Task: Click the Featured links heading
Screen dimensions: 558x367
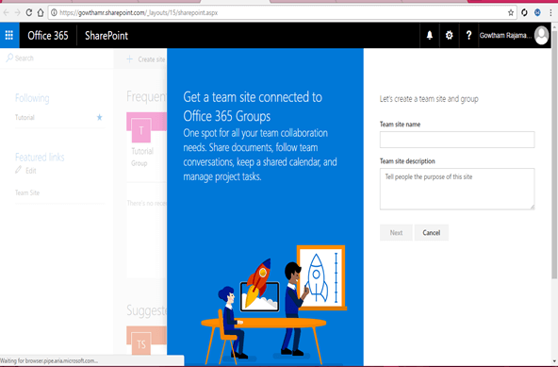Action: [40, 158]
